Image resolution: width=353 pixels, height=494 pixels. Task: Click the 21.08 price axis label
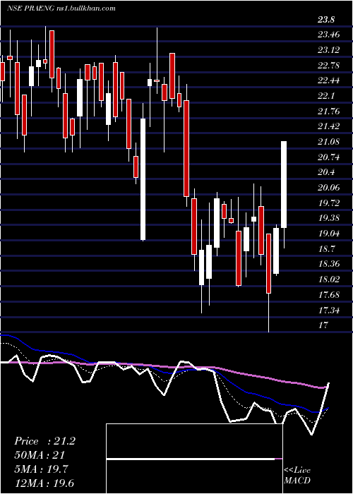coord(329,142)
